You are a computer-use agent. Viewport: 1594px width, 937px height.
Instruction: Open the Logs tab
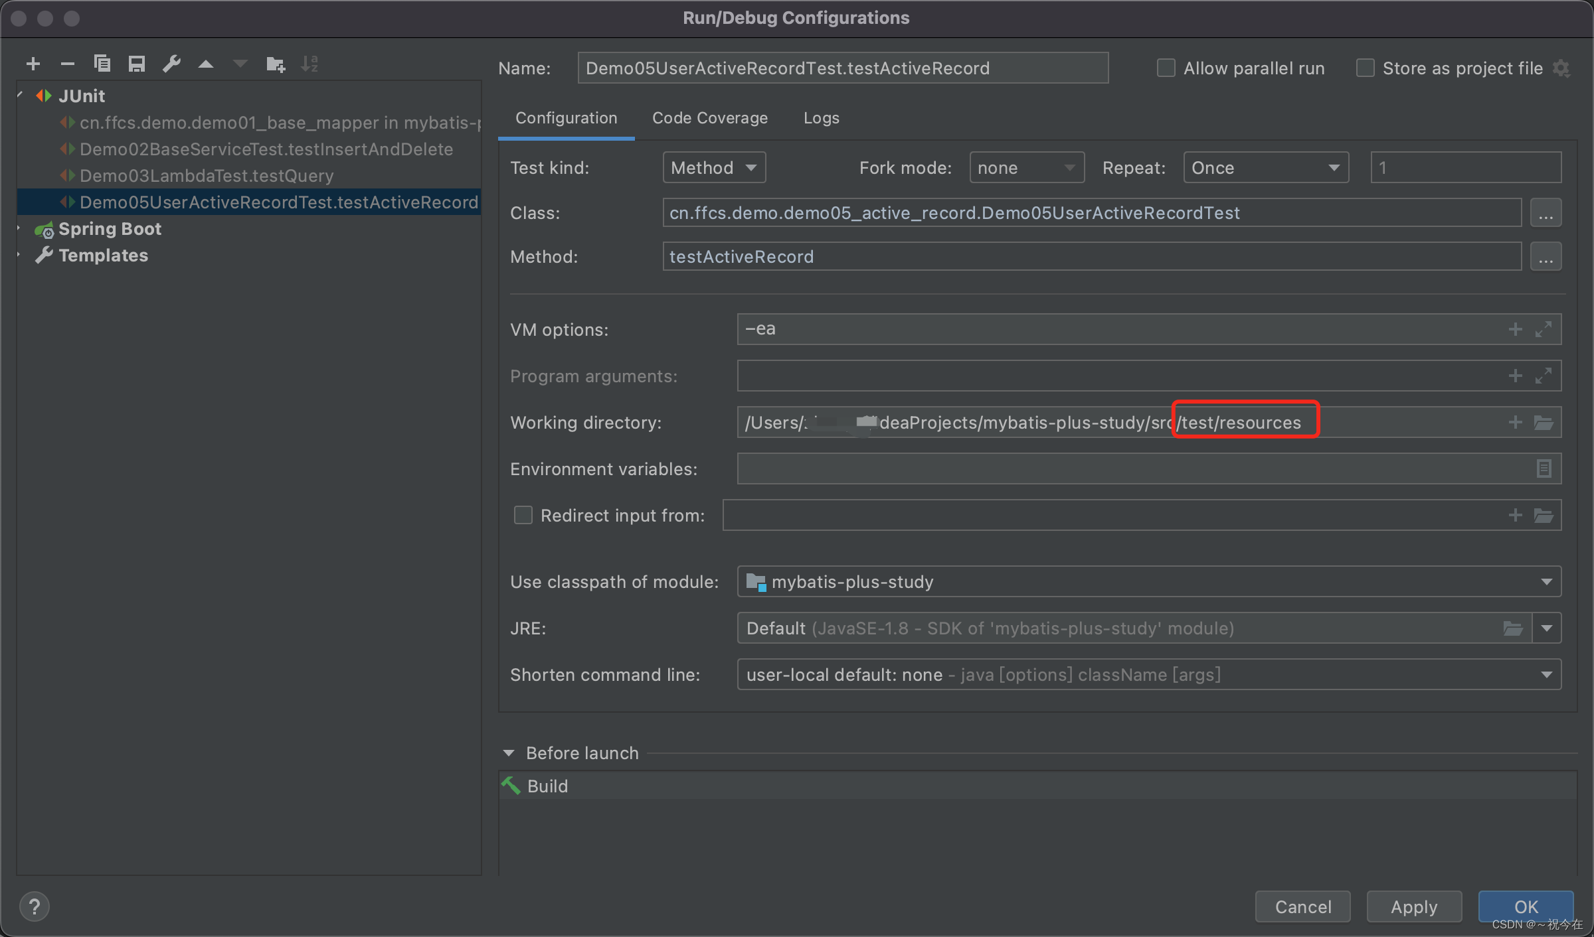pos(821,118)
